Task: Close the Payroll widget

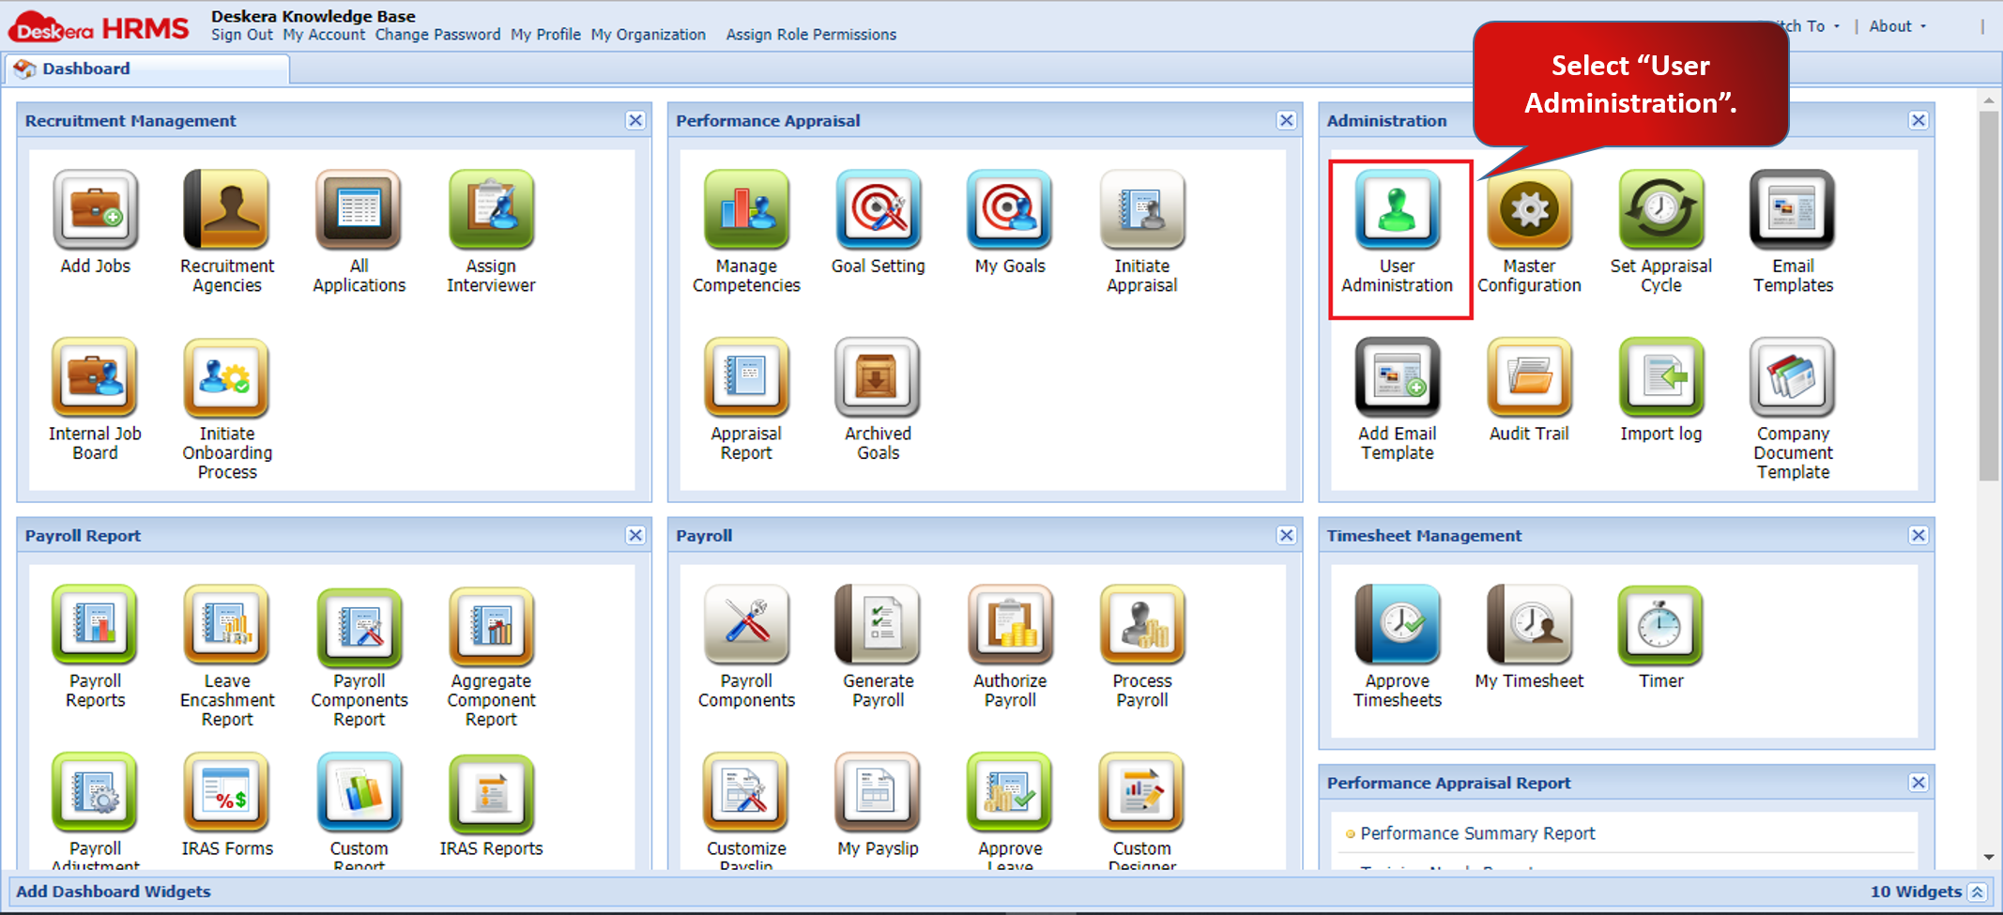Action: click(x=1286, y=535)
